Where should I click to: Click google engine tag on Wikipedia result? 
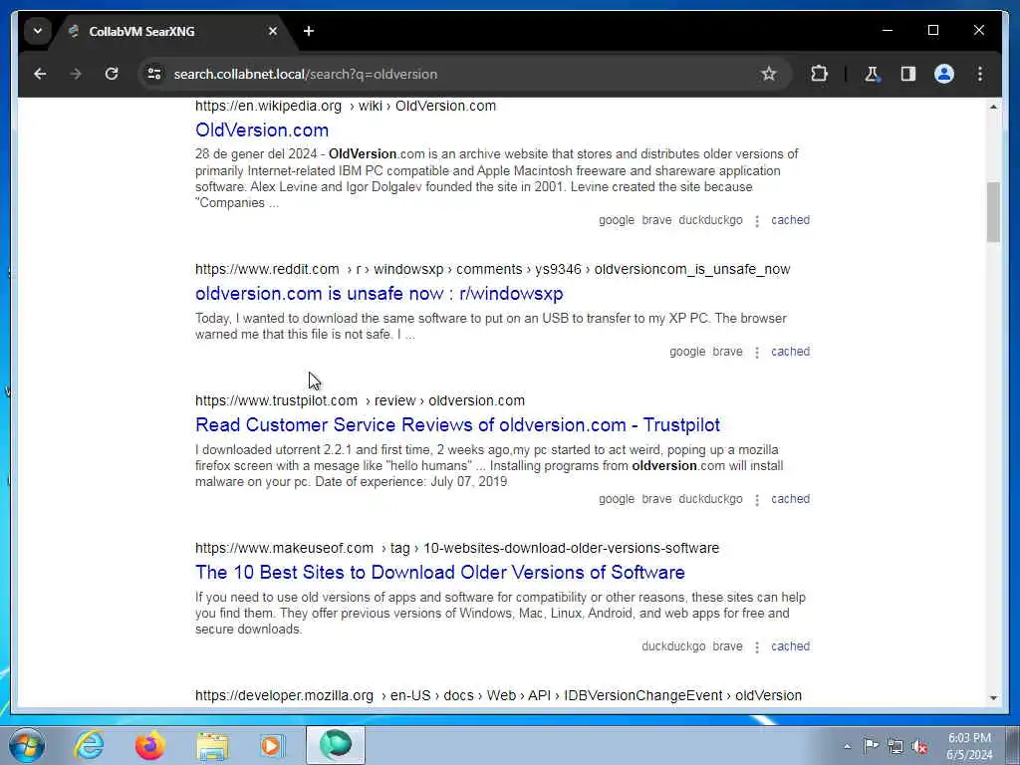click(617, 220)
